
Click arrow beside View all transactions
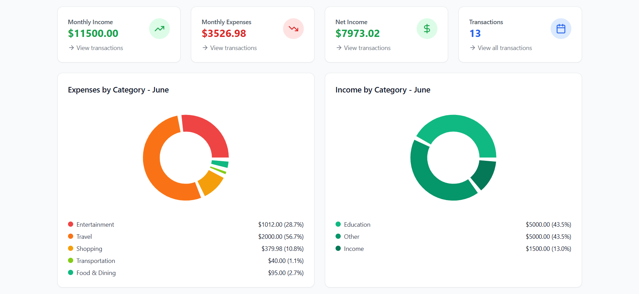click(473, 48)
